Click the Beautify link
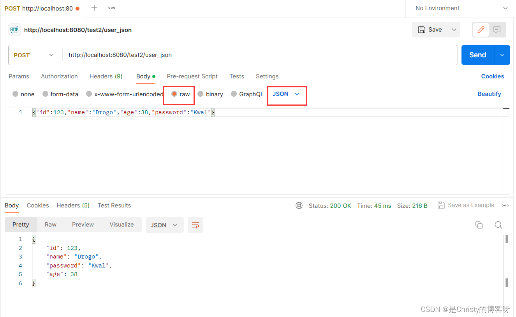The height and width of the screenshot is (317, 516). coord(489,94)
